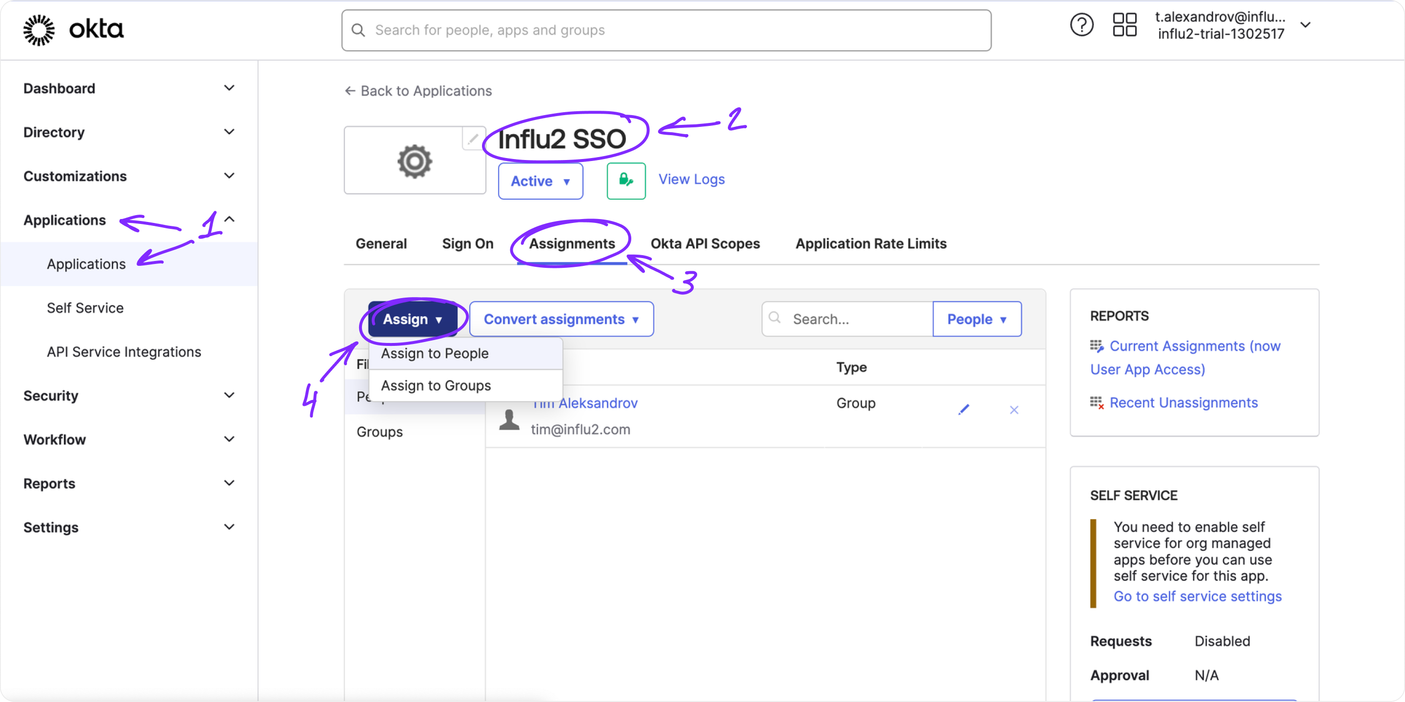Expand the Directory section

(x=230, y=131)
